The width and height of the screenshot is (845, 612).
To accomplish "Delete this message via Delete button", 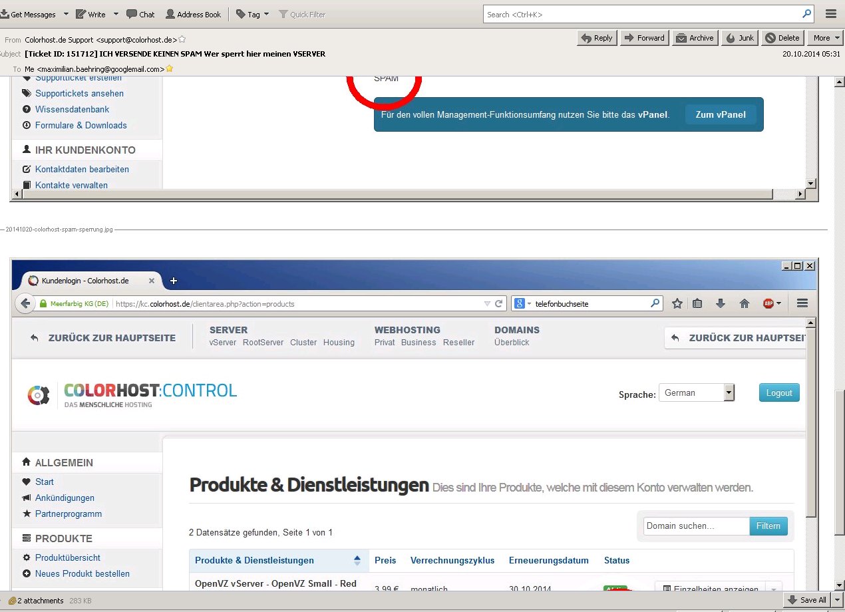I will pyautogui.click(x=782, y=38).
